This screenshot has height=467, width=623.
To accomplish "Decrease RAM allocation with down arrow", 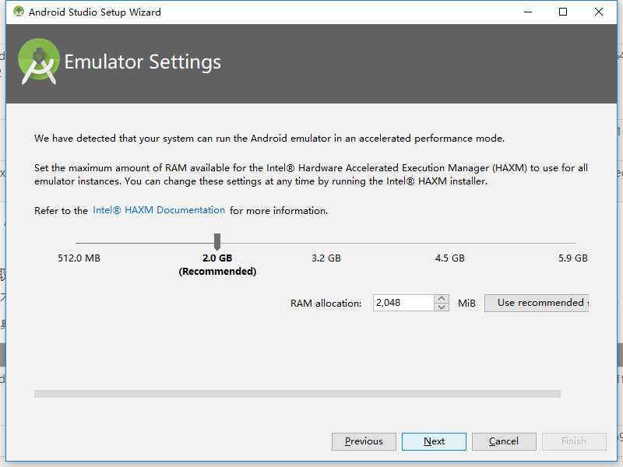I will click(x=442, y=307).
